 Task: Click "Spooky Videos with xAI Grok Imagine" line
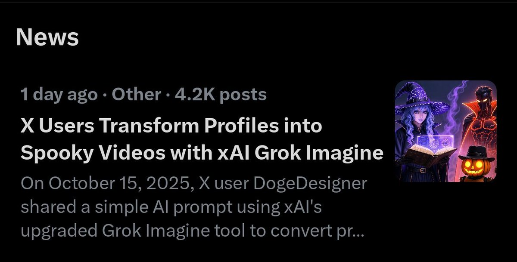pos(202,153)
